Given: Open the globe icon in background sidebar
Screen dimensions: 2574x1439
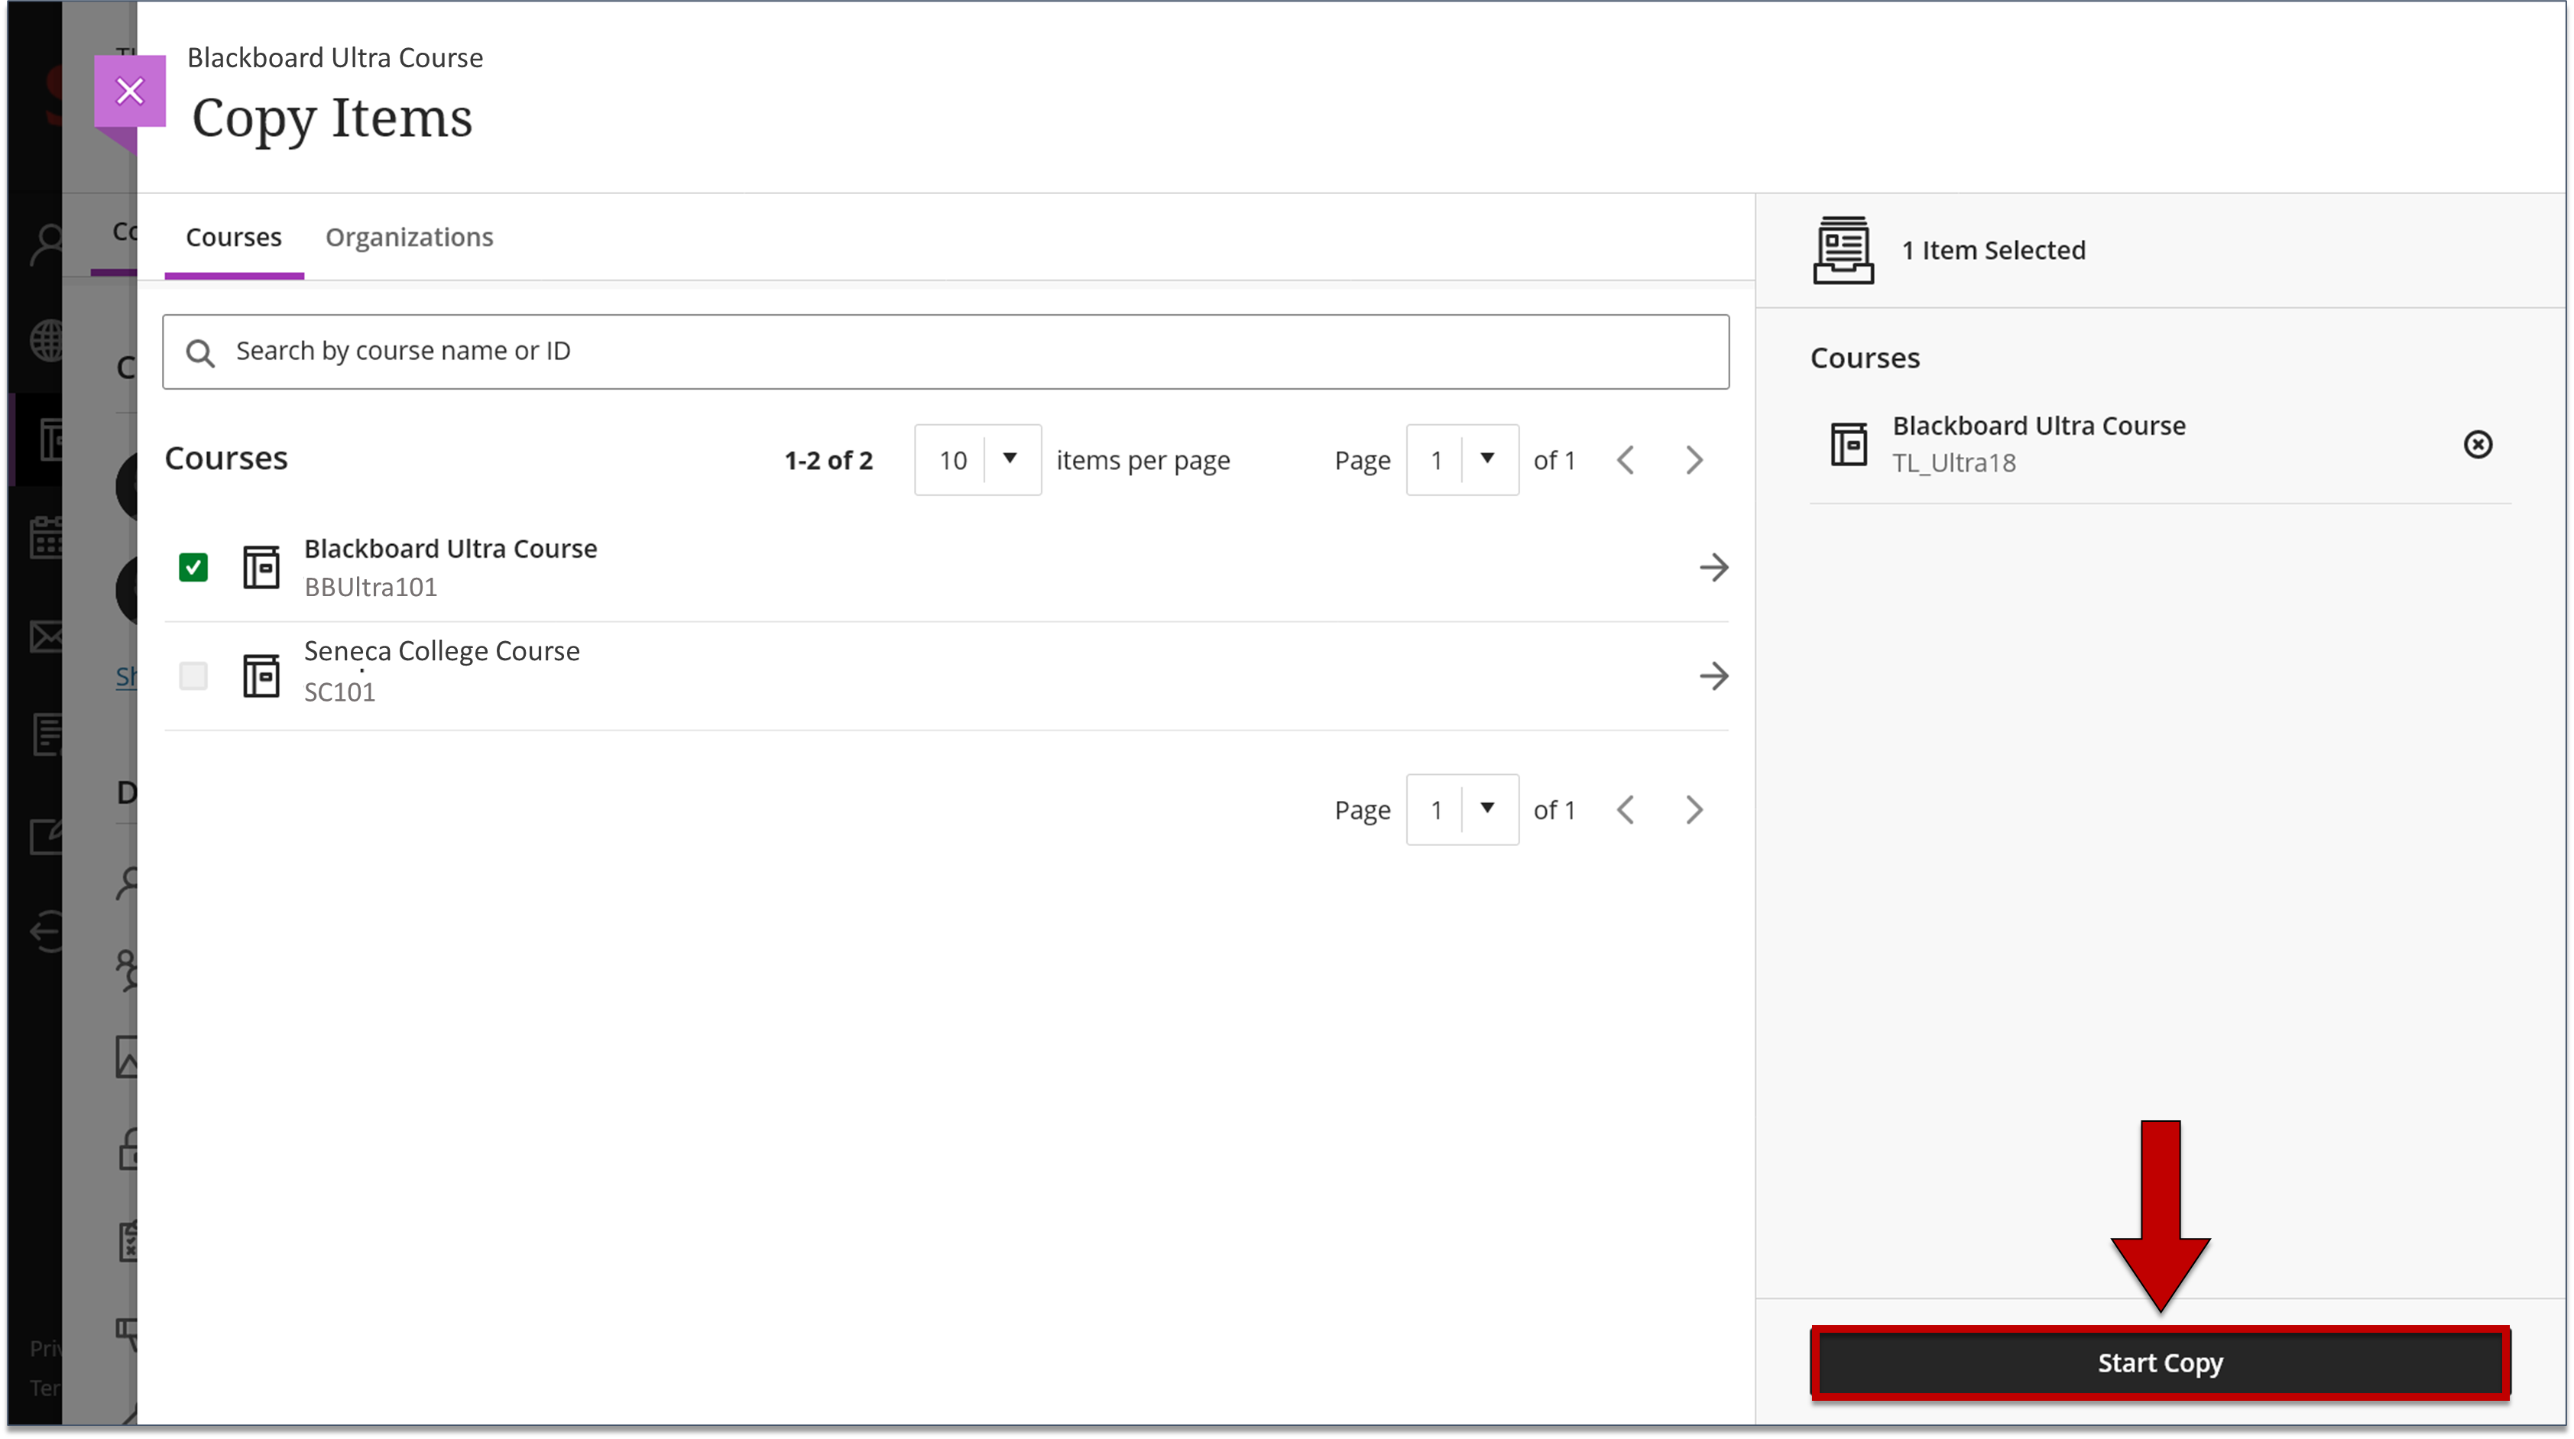Looking at the screenshot, I should click(46, 341).
